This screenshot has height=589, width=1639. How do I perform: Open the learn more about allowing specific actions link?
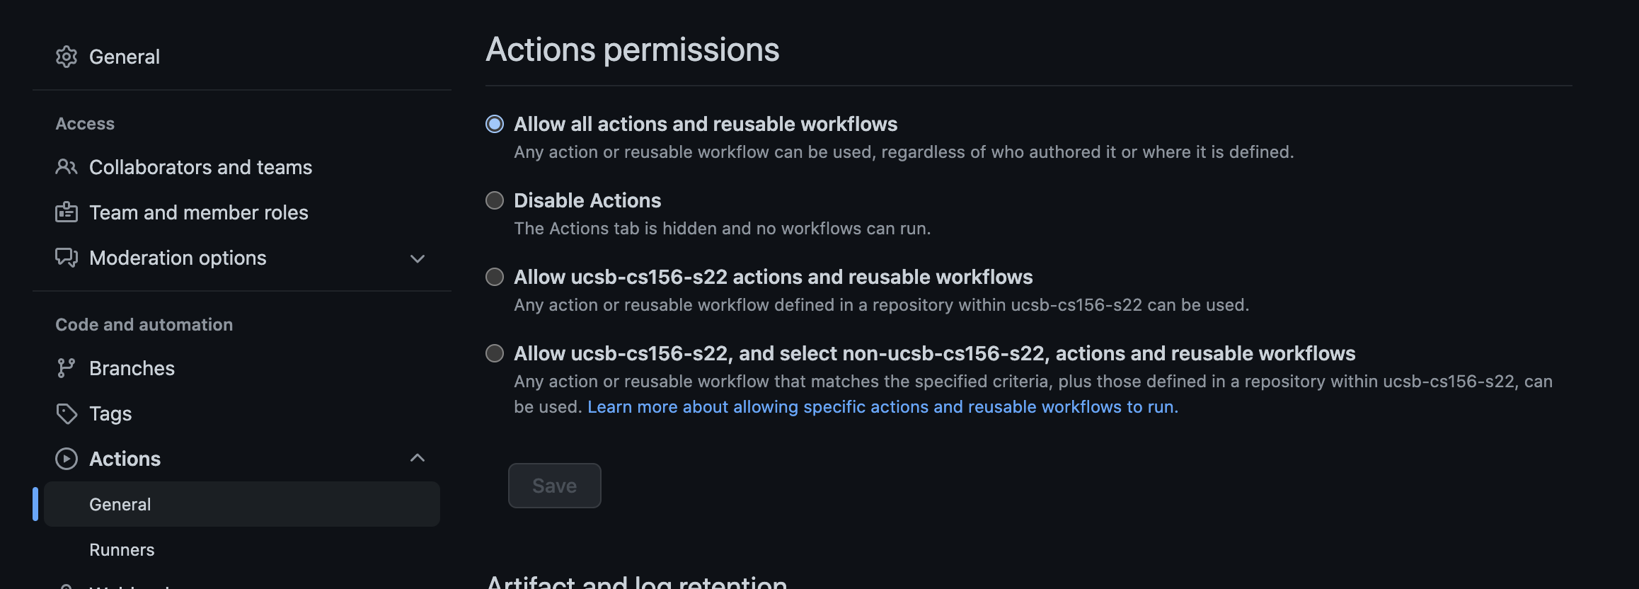(x=882, y=406)
